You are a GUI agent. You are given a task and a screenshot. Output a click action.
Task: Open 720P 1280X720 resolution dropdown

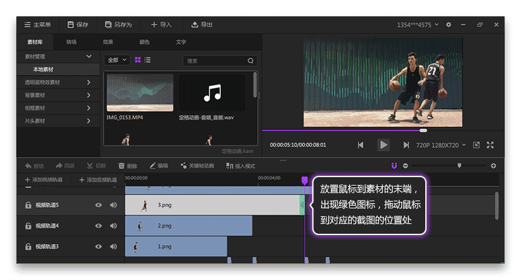tap(441, 145)
